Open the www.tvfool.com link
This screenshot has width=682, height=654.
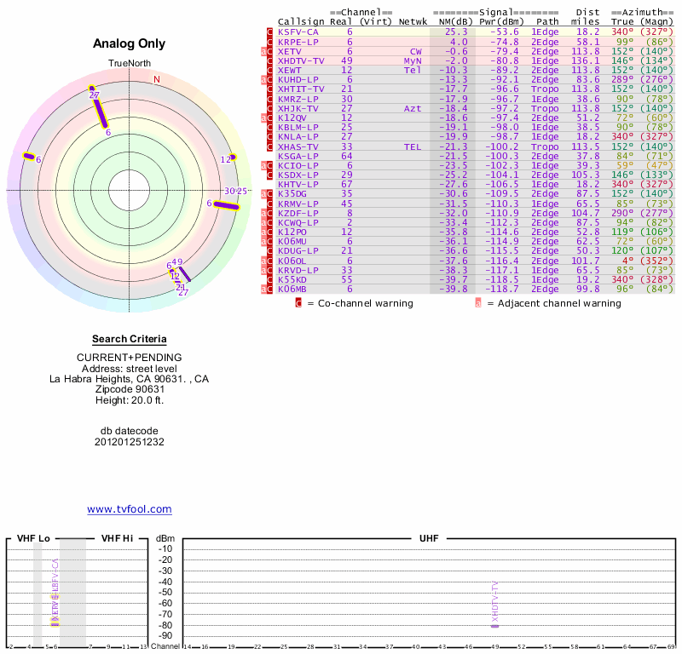coord(129,509)
